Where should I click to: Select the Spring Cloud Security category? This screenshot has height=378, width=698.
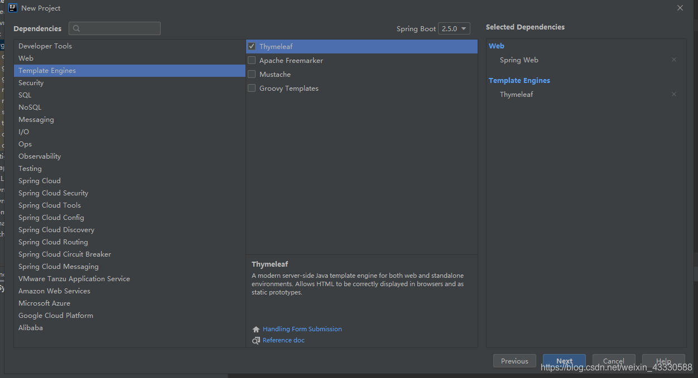(129, 193)
